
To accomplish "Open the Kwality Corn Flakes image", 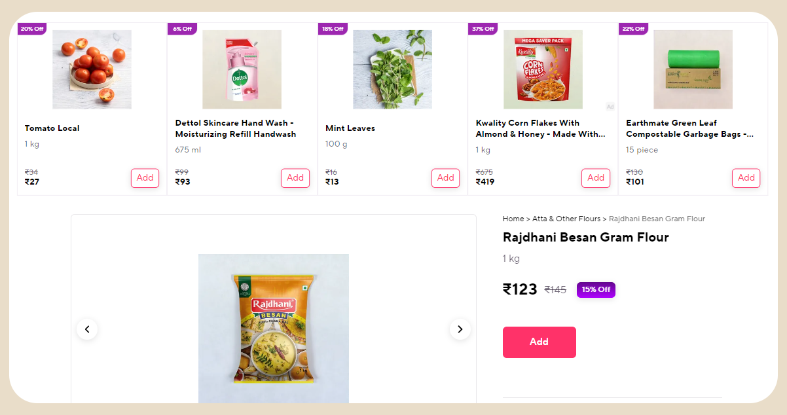I will pyautogui.click(x=543, y=69).
